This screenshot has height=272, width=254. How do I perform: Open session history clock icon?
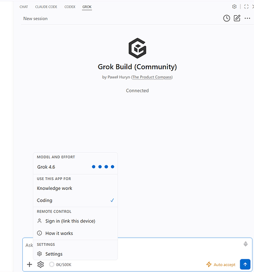(x=226, y=18)
